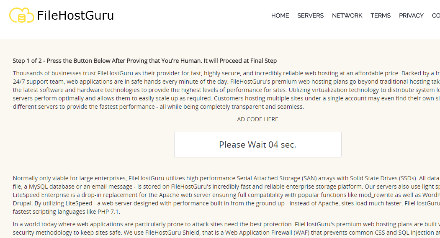Click the '24/7 support team' text
This screenshot has height=238, width=440.
pyautogui.click(x=35, y=82)
